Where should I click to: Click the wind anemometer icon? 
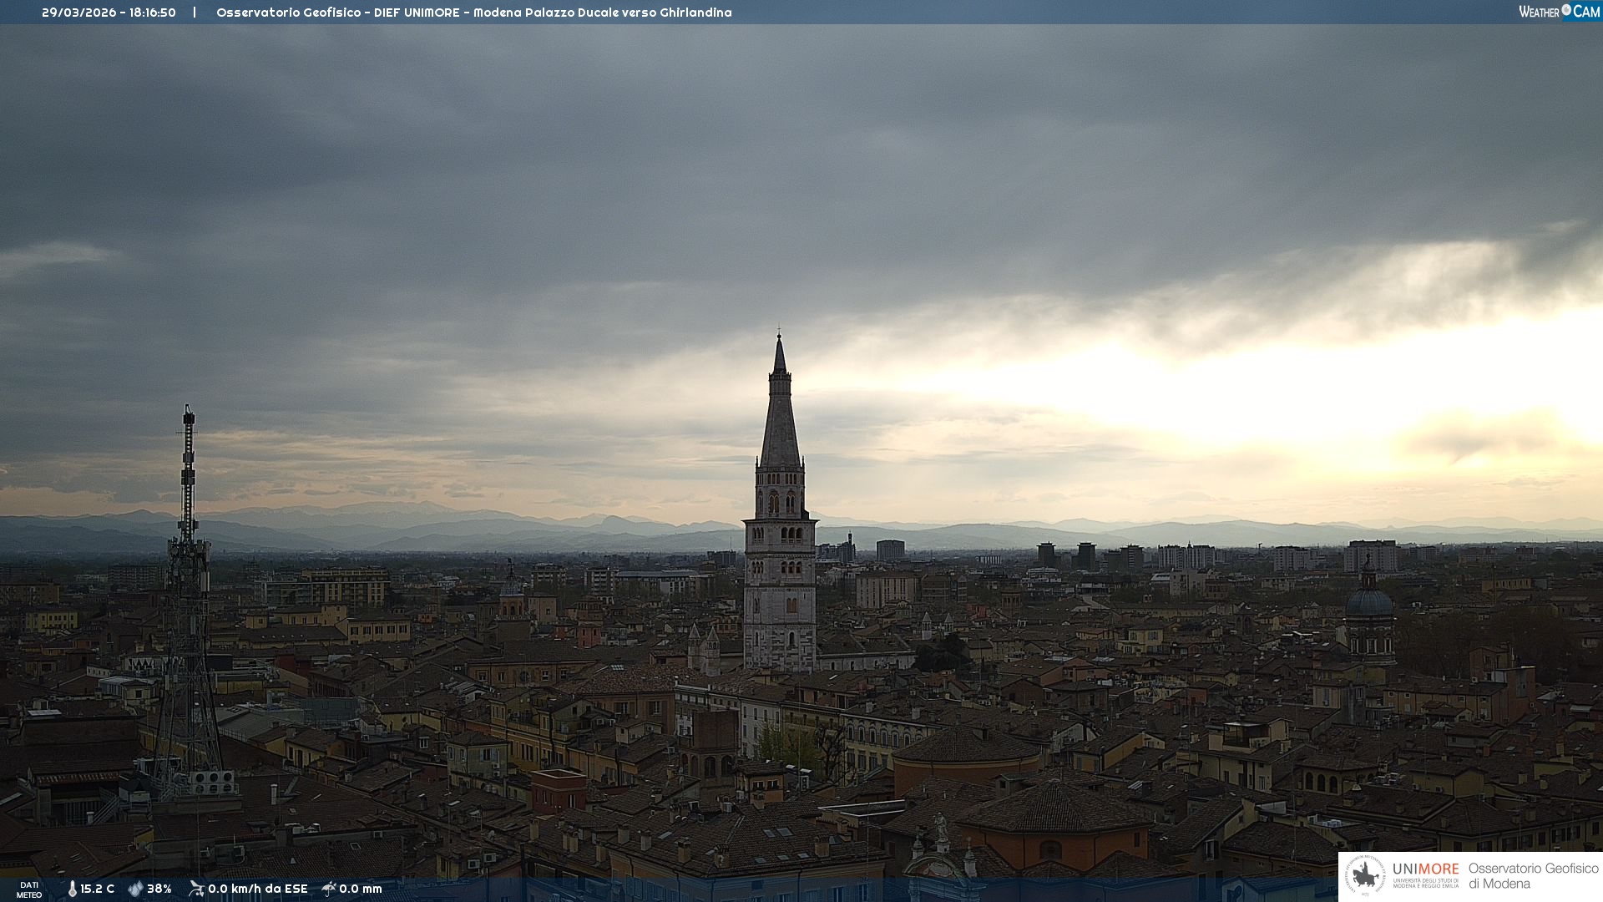(196, 889)
